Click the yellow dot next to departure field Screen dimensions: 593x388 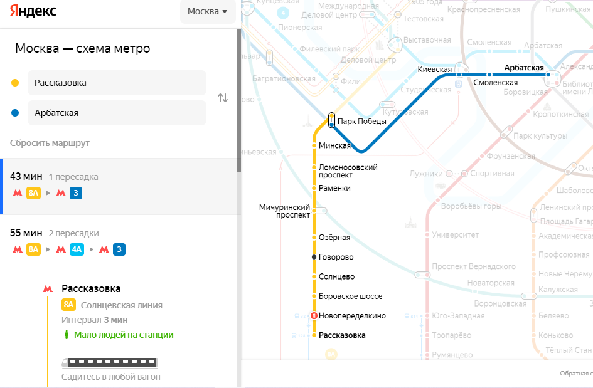coord(15,83)
